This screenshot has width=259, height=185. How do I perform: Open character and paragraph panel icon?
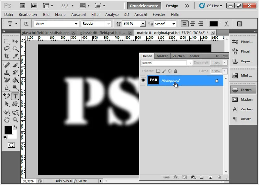click(240, 24)
